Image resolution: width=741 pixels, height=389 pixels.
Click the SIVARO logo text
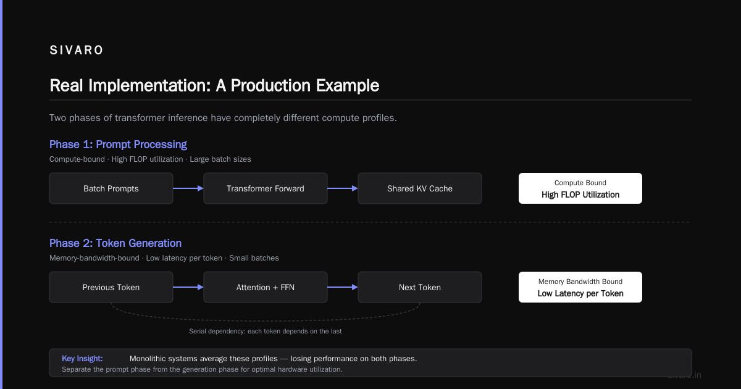click(x=77, y=51)
